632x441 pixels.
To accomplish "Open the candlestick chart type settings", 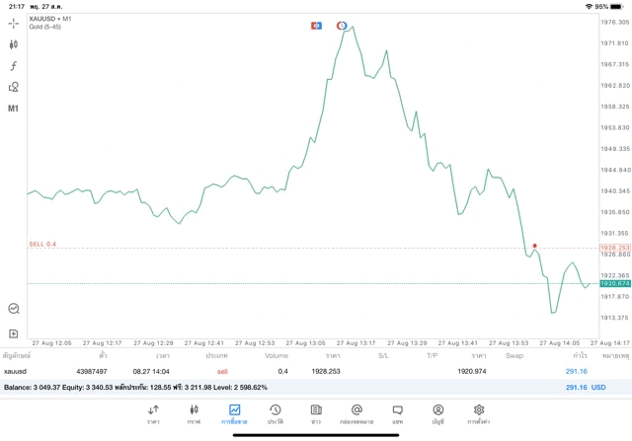I will pyautogui.click(x=14, y=44).
